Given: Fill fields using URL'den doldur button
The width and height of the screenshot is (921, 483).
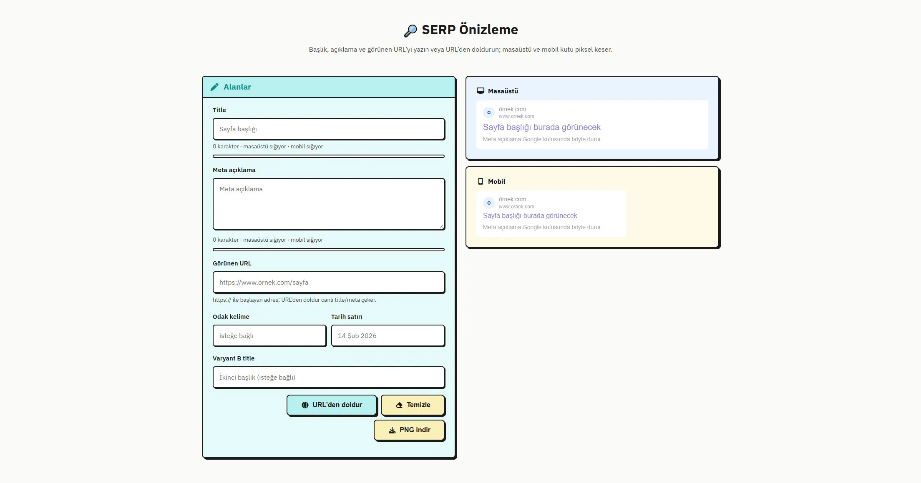Looking at the screenshot, I should point(332,405).
